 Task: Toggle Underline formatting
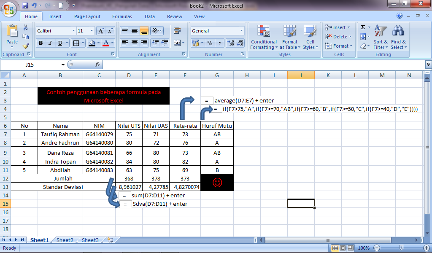(60, 43)
